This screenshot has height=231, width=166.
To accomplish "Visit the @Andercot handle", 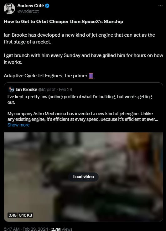I will click(28, 11).
